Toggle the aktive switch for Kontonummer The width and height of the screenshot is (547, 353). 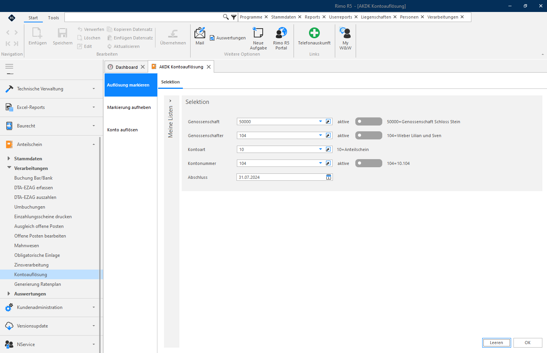click(x=369, y=163)
